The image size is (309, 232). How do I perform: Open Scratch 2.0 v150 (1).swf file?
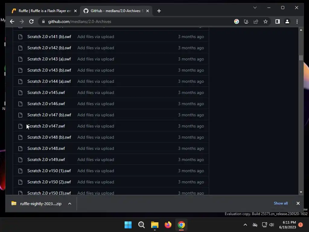[x=49, y=171]
